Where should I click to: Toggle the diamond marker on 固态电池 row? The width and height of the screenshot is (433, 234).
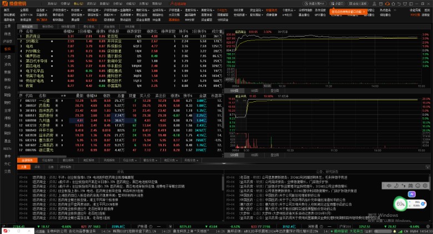pos(52,66)
